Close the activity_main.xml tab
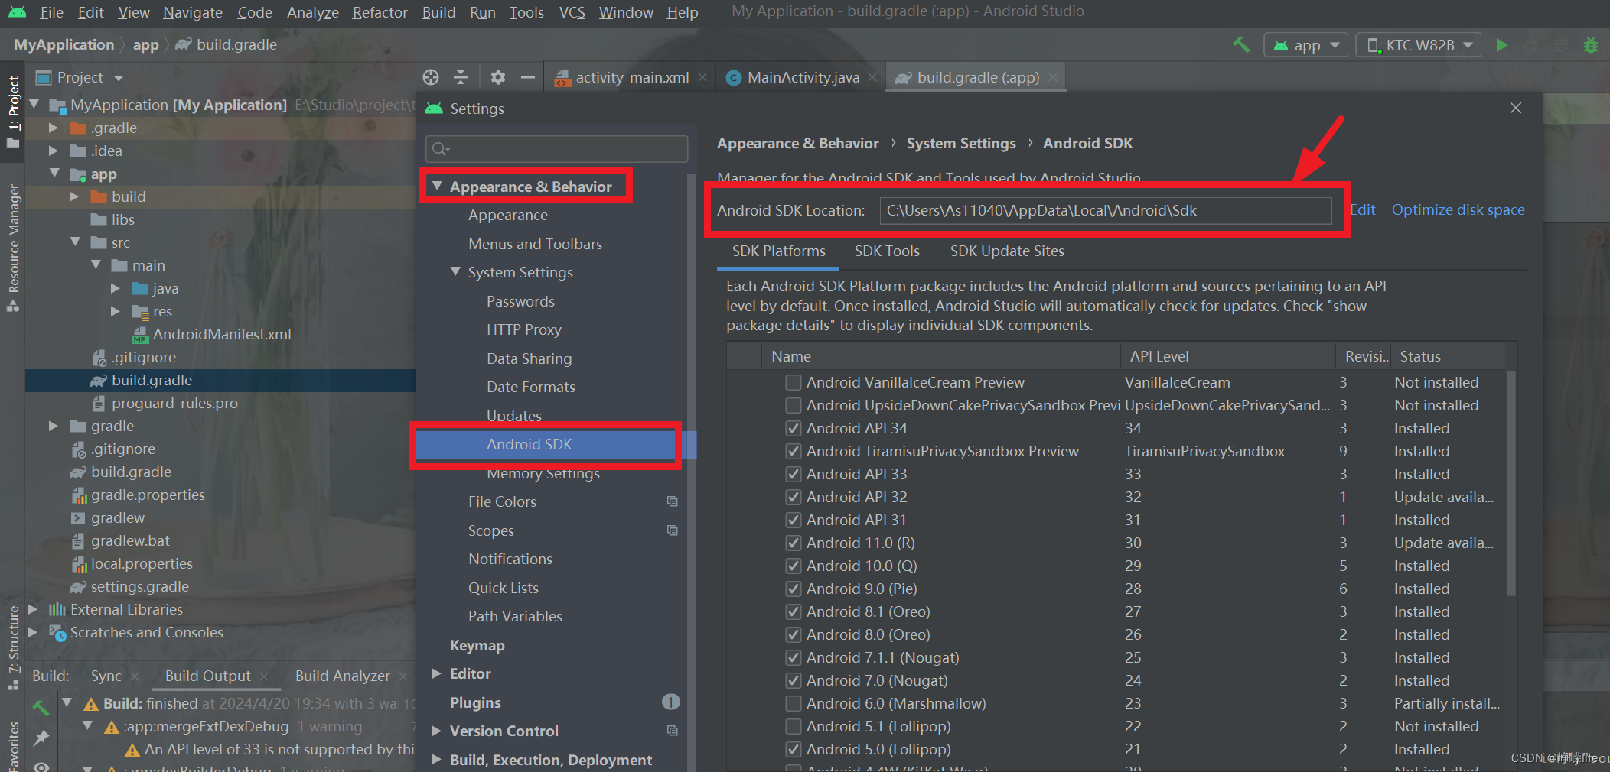 pyautogui.click(x=702, y=78)
